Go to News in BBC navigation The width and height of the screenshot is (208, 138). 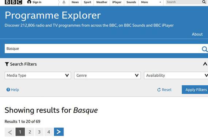pyautogui.click(x=75, y=2)
